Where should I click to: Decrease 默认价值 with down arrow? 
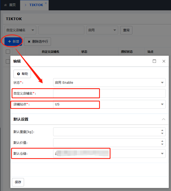(x=162, y=144)
